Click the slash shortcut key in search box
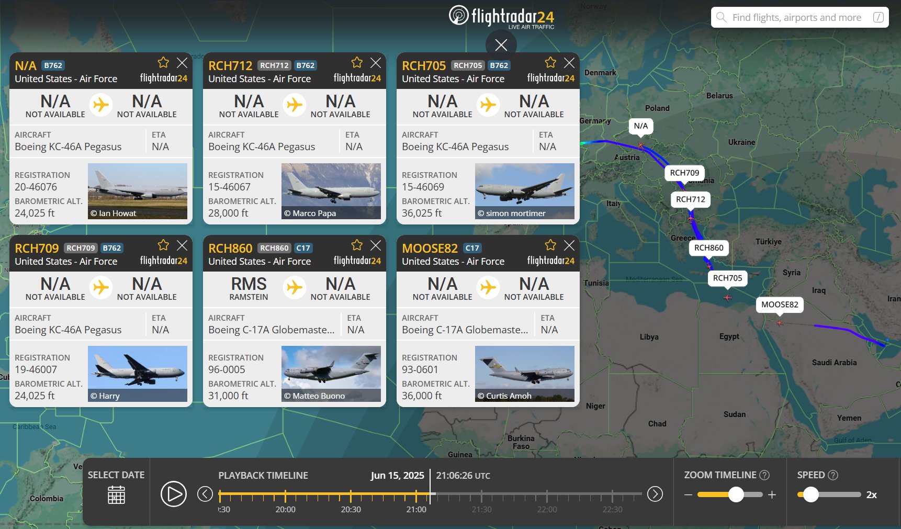The image size is (901, 529). click(x=879, y=17)
